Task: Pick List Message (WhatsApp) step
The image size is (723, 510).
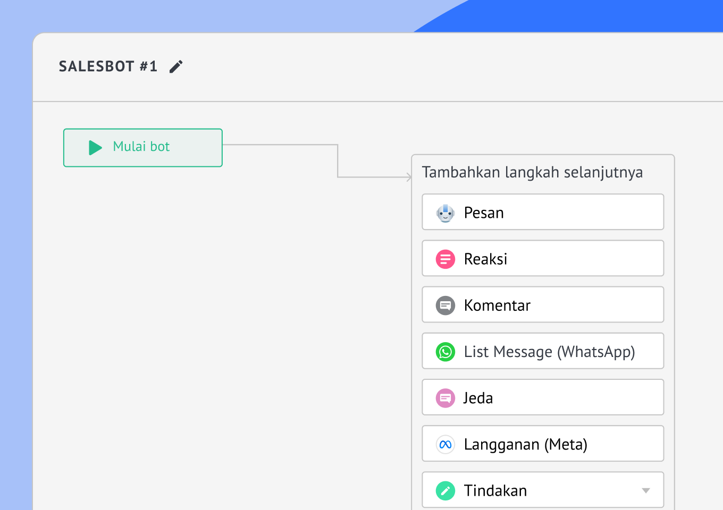Action: (543, 351)
